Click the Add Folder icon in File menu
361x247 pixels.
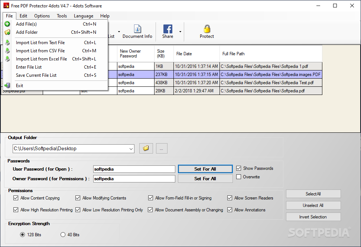coord(7,32)
